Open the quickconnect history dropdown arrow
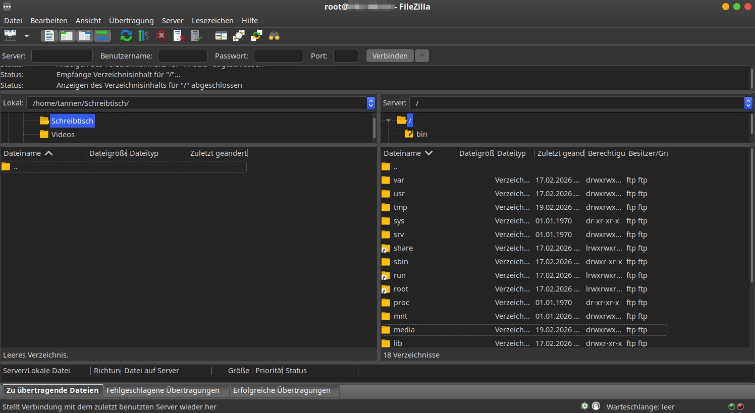 click(422, 56)
